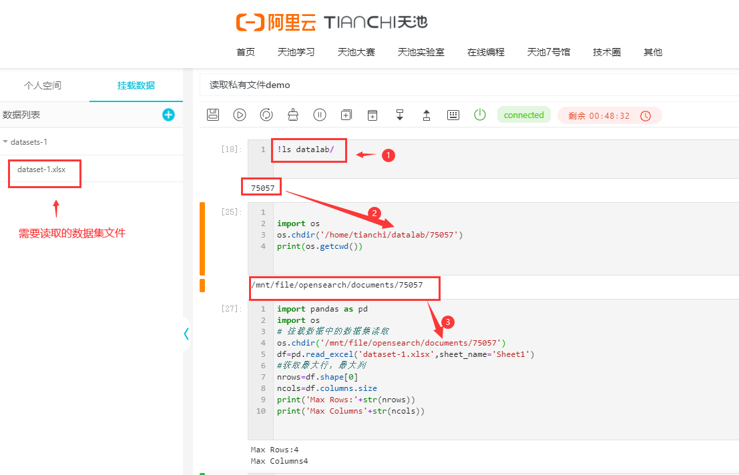Open the 技术圈 menu

point(607,52)
